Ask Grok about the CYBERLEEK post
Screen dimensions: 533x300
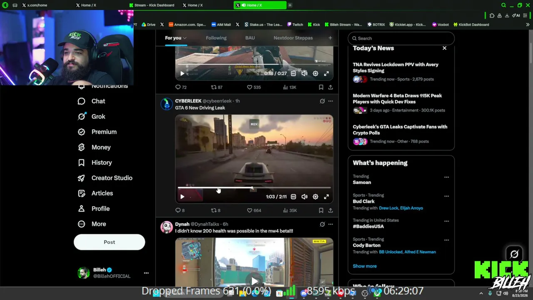322,101
